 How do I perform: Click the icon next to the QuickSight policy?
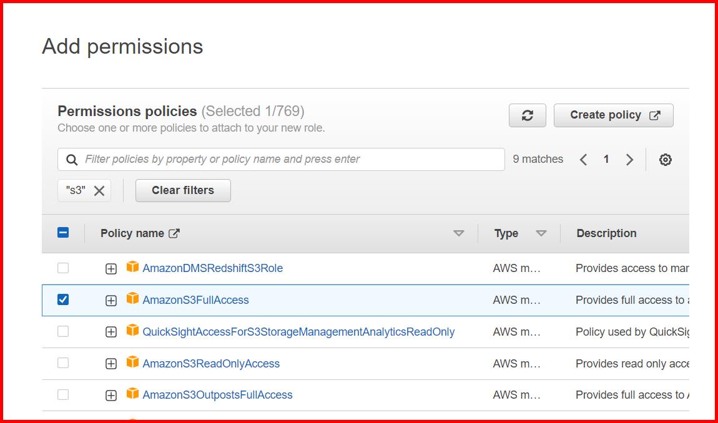tap(132, 332)
